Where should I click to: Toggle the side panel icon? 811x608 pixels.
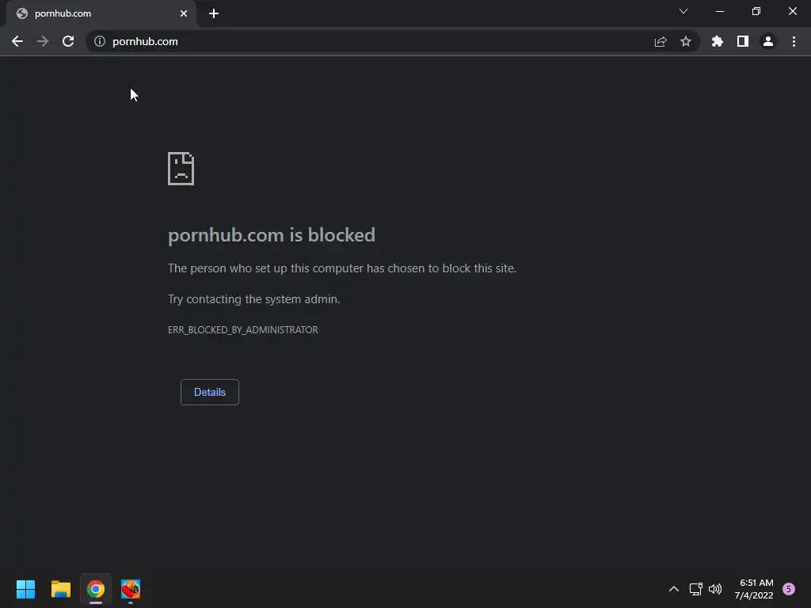(743, 41)
